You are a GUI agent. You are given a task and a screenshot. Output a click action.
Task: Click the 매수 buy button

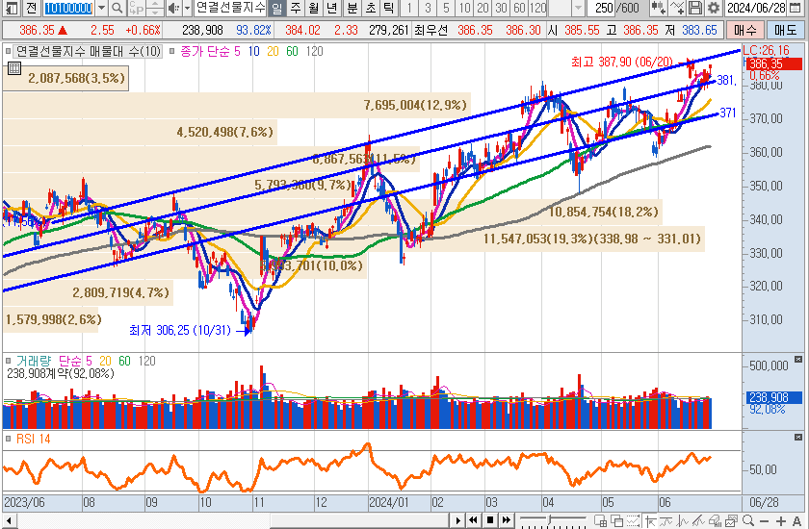745,30
